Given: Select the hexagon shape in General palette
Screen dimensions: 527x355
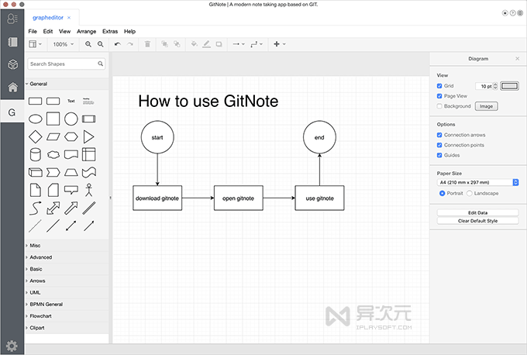Looking at the screenshot, I should pyautogui.click(x=71, y=137).
